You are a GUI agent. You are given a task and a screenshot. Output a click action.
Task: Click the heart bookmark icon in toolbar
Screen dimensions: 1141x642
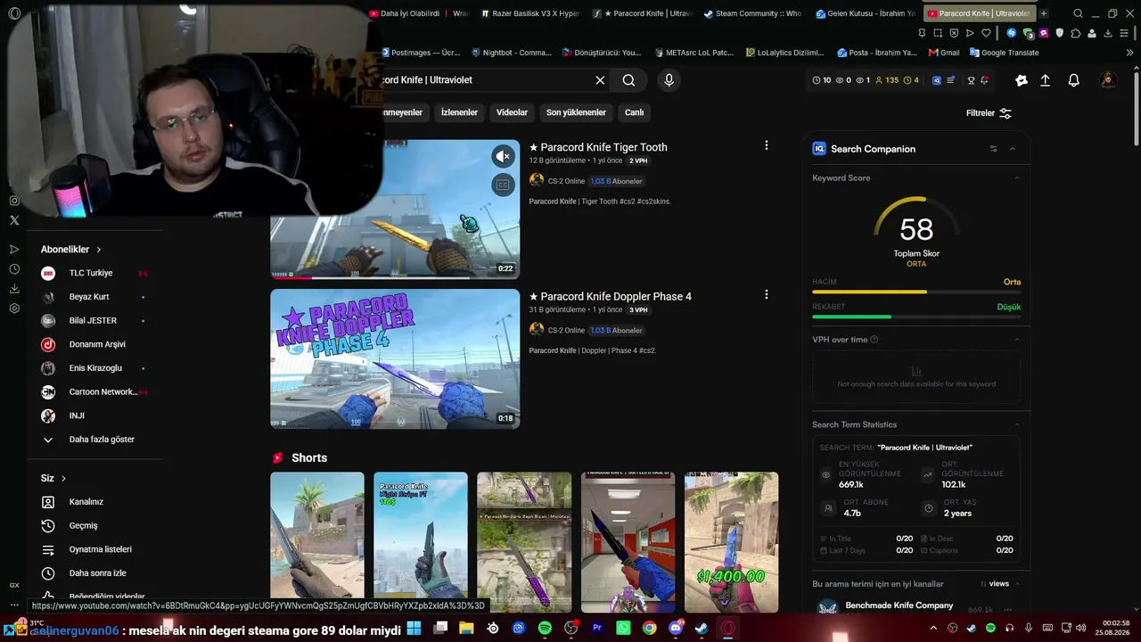pos(986,33)
